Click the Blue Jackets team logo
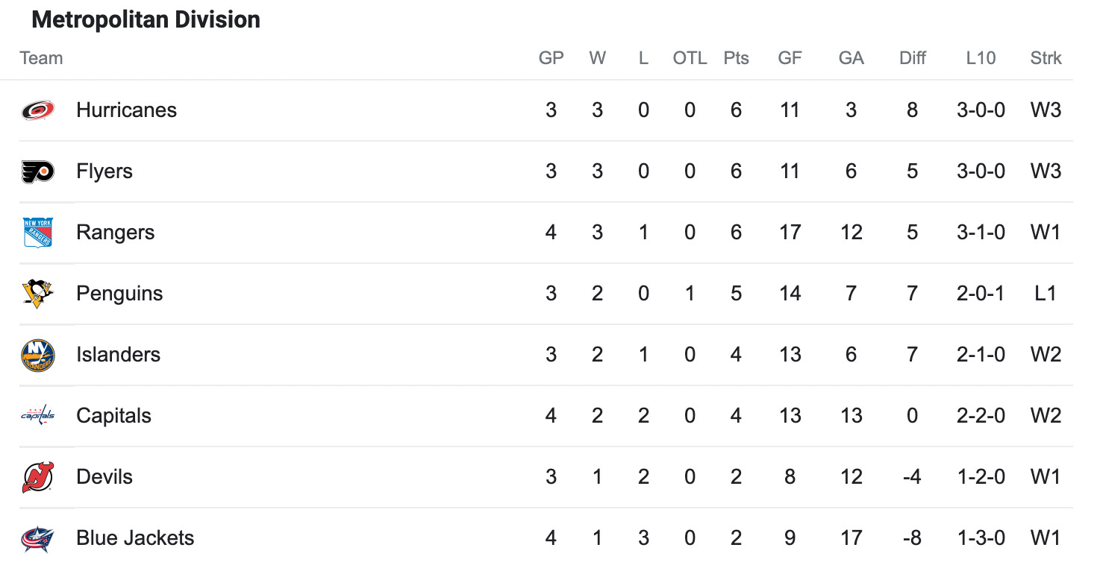The width and height of the screenshot is (1100, 571). coord(38,538)
